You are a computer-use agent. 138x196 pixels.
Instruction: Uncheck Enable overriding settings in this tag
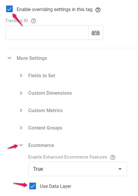[9, 9]
